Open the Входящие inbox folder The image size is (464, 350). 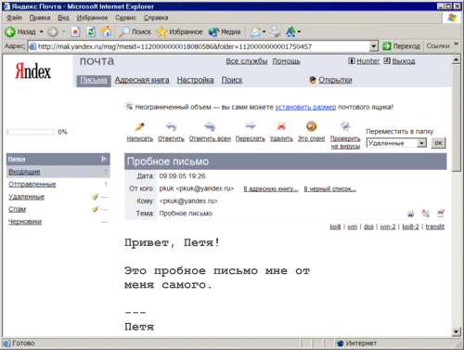coord(24,172)
